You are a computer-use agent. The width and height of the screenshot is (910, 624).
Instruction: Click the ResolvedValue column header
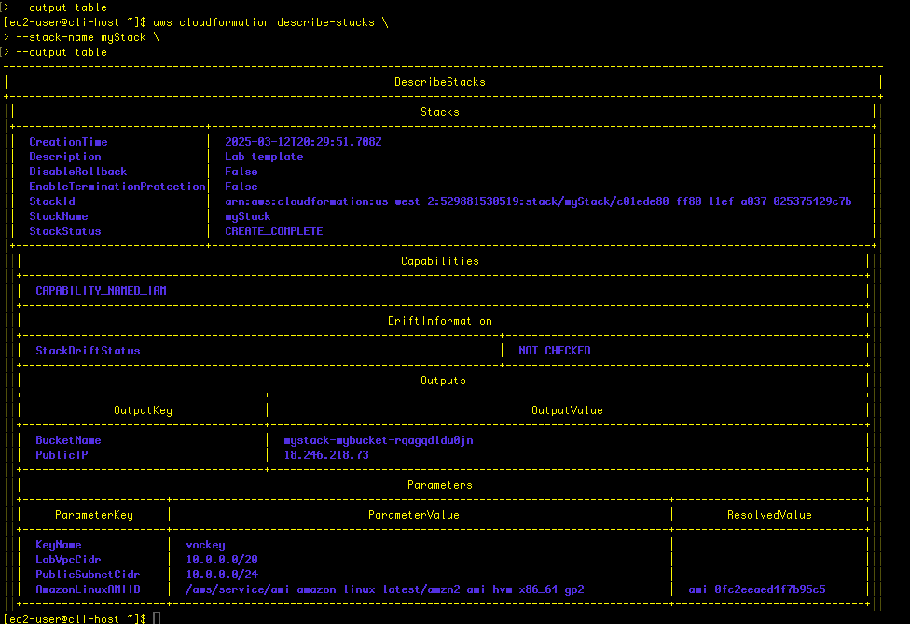pyautogui.click(x=769, y=515)
